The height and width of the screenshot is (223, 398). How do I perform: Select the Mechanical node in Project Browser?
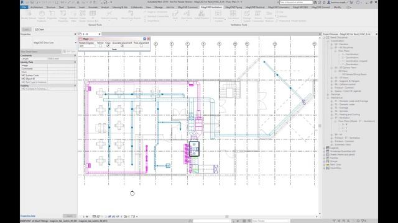[336, 98]
